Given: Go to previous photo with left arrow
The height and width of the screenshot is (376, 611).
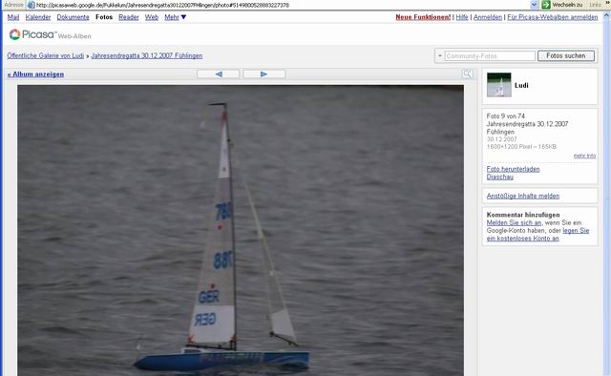Looking at the screenshot, I should (x=219, y=74).
